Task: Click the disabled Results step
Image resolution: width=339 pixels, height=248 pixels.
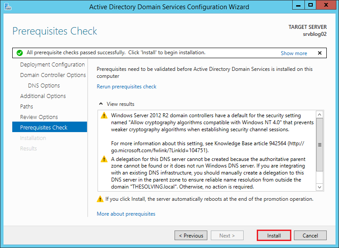Action: pyautogui.click(x=28, y=149)
